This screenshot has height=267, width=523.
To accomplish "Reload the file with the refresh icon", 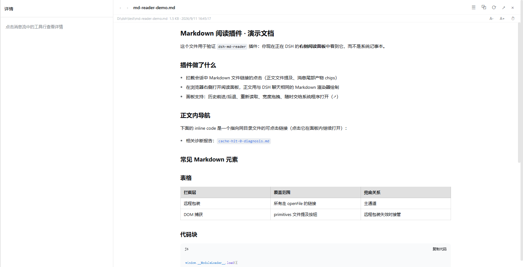I will point(494,8).
